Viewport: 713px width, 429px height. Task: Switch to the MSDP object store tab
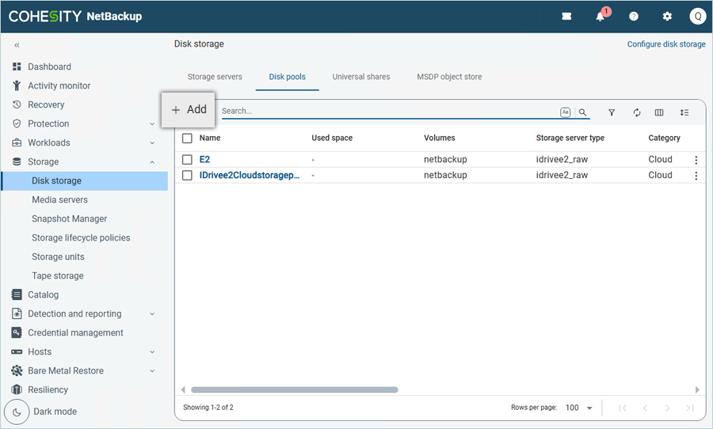[449, 77]
